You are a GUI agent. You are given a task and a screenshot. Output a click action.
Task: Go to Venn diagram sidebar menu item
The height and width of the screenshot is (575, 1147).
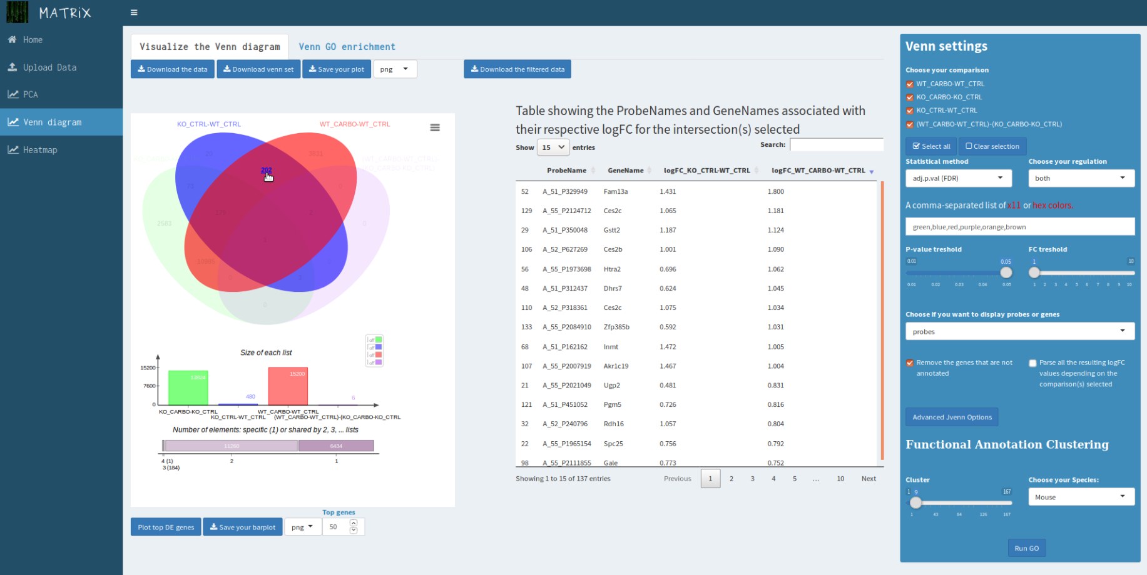[x=53, y=122]
